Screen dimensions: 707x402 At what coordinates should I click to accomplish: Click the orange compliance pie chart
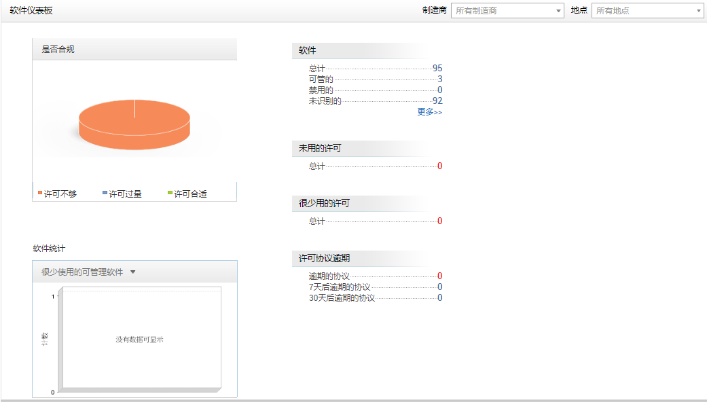coord(134,124)
